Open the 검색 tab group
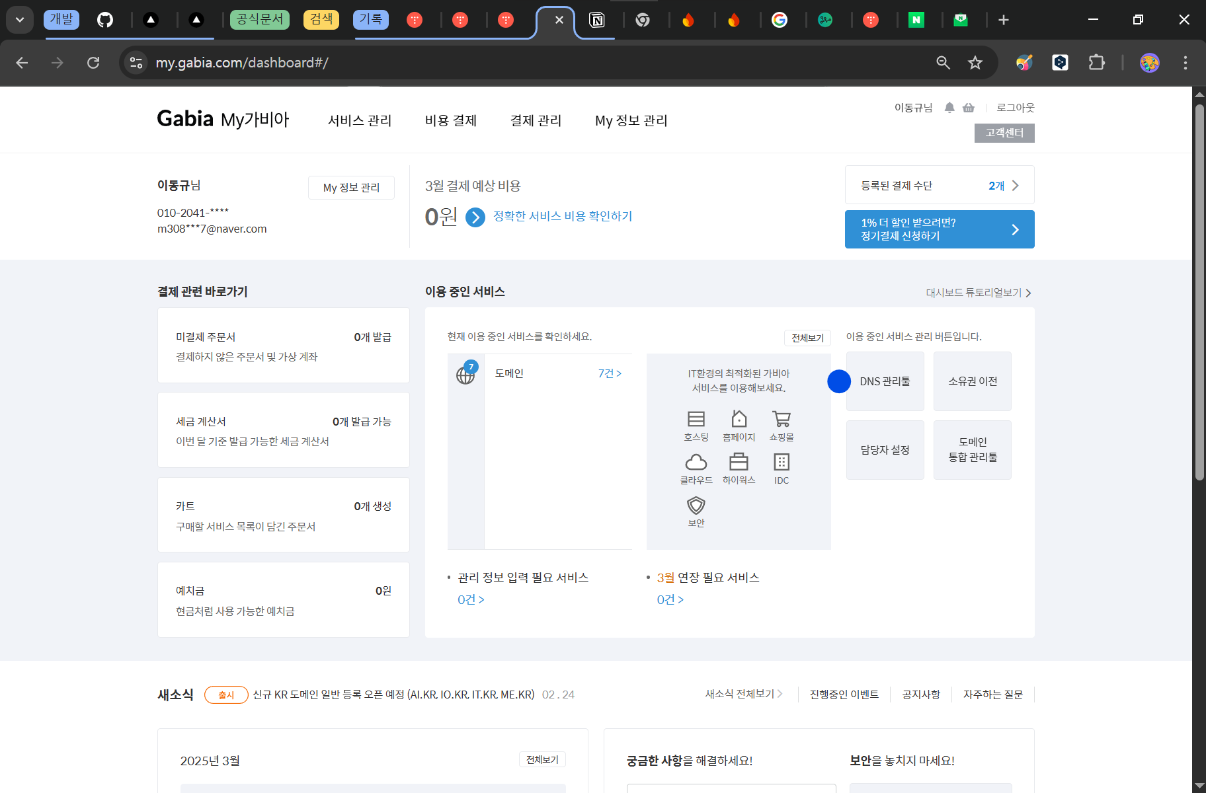The width and height of the screenshot is (1206, 793). (x=321, y=19)
